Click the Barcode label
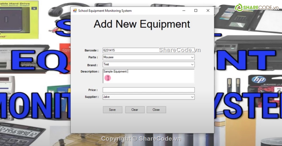This screenshot has width=282, height=146. pyautogui.click(x=91, y=51)
